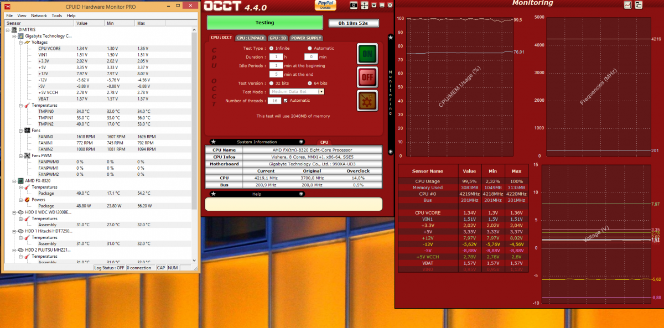This screenshot has height=328, width=664.
Task: Click the first icon at Monitoring window top right
Action: pos(627,5)
